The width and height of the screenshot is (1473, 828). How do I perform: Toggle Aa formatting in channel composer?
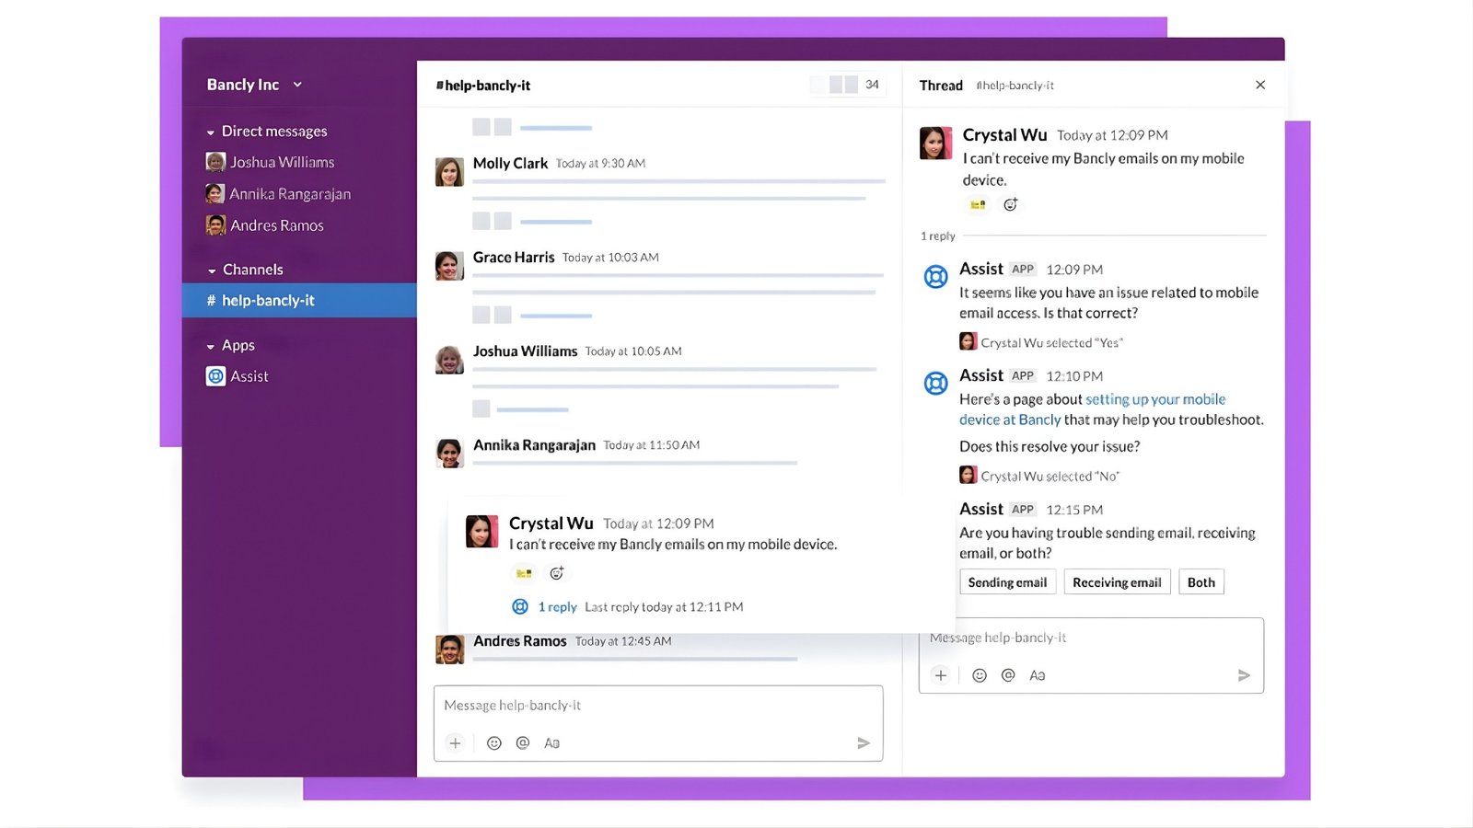point(551,743)
